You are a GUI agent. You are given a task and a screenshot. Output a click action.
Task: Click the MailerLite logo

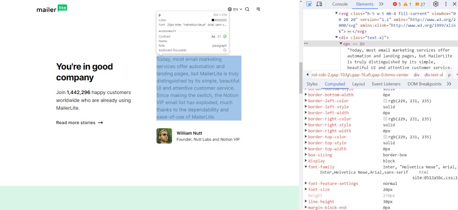(52, 9)
